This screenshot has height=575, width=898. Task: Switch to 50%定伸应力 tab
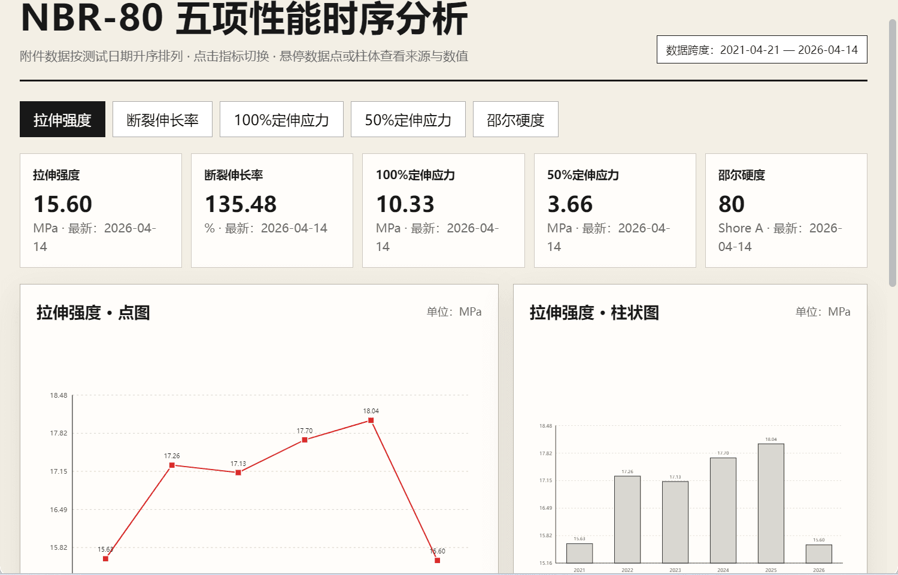pyautogui.click(x=408, y=119)
